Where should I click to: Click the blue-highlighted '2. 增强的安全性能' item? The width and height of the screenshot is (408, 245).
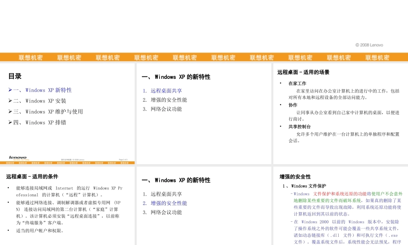click(165, 203)
